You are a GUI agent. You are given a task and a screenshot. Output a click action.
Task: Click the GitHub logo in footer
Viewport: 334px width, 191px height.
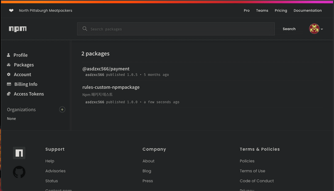click(x=19, y=172)
